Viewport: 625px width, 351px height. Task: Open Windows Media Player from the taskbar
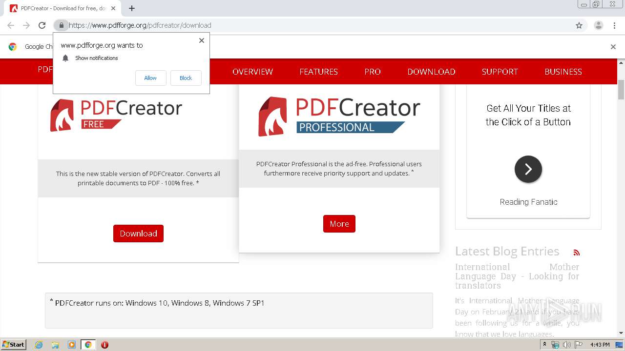[72, 345]
